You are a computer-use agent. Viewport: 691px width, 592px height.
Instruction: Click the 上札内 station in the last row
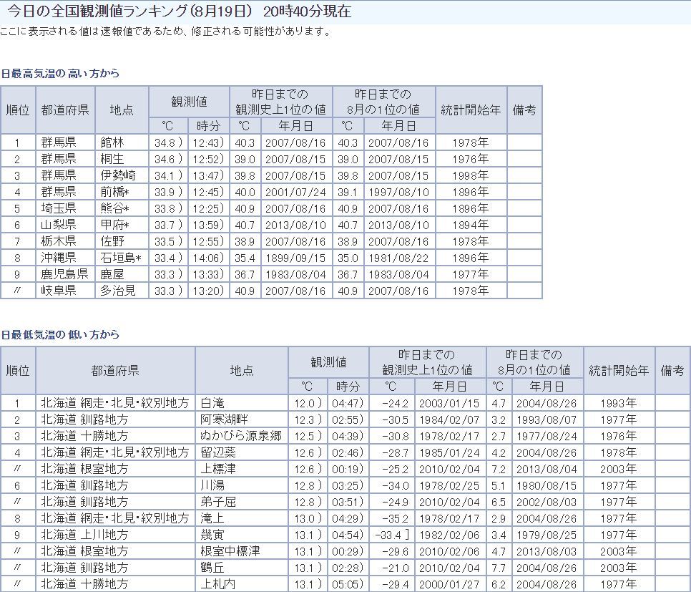point(217,584)
